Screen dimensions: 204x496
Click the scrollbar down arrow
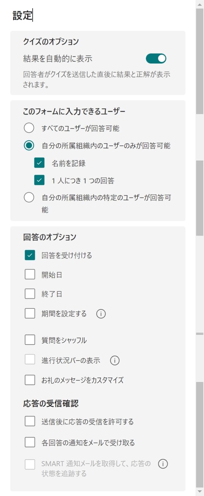point(200,492)
